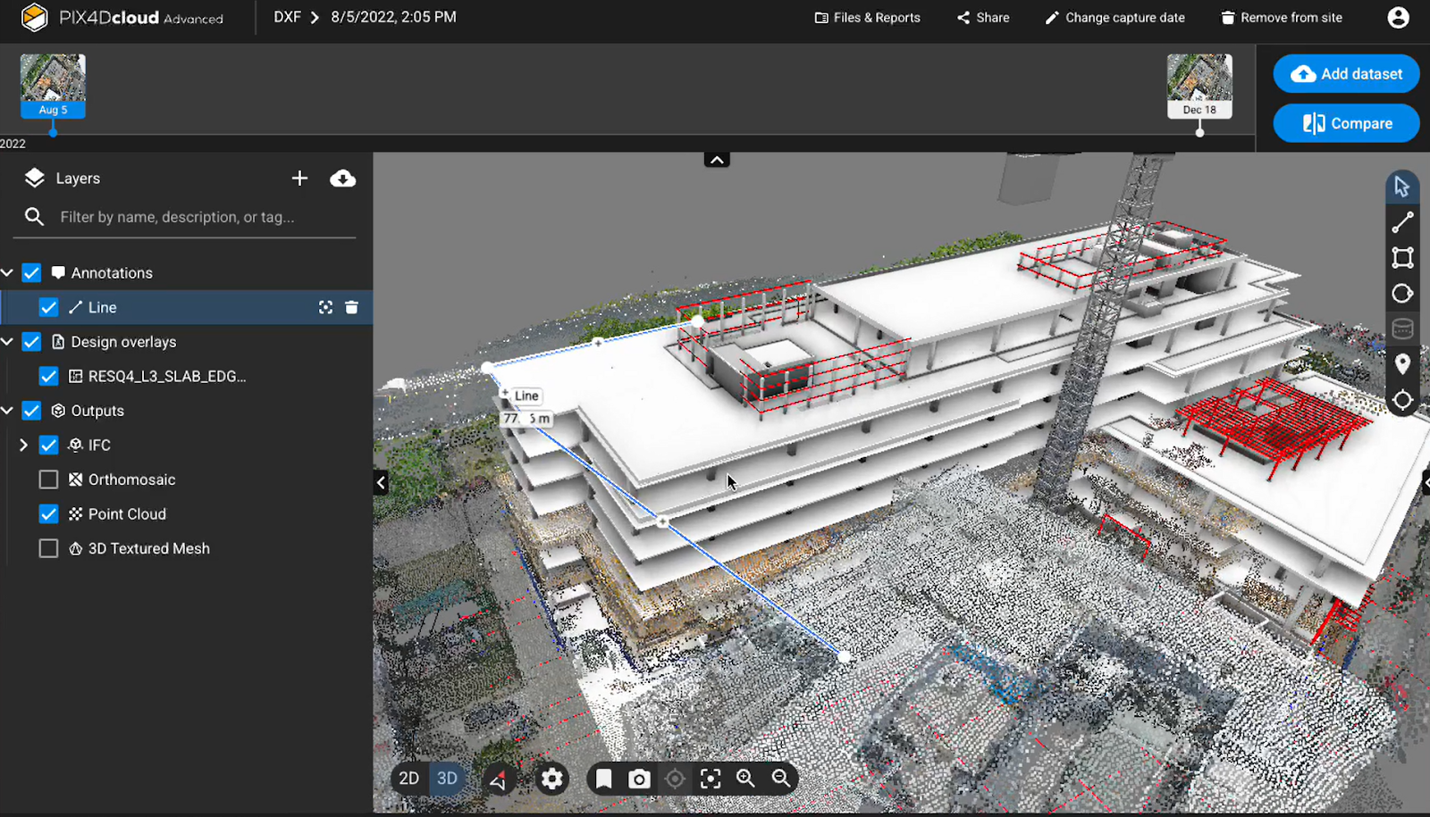1430x817 pixels.
Task: Click the 3D Textured Mesh layer name
Action: pyautogui.click(x=149, y=548)
